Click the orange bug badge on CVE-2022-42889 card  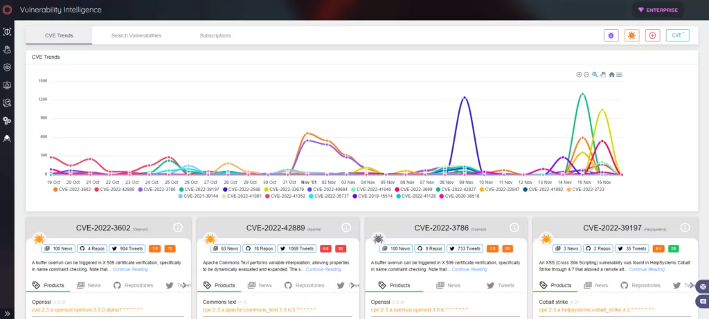(x=210, y=238)
